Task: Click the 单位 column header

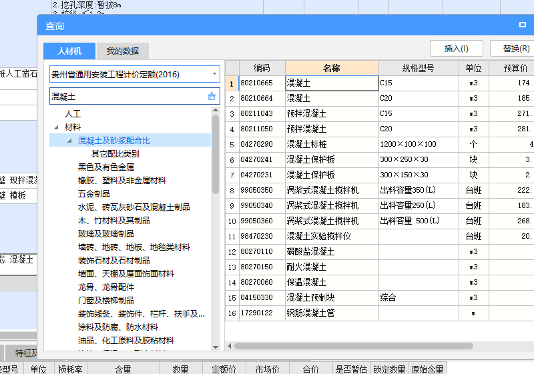Action: point(474,68)
